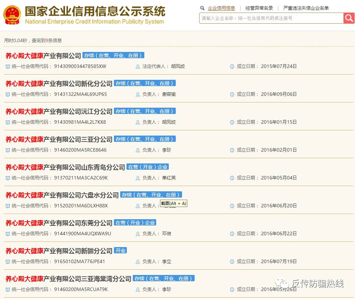The width and height of the screenshot is (355, 299).
Task: Click credit code icon for 91520201MA6DLXH88X
Action: [x=8, y=206]
